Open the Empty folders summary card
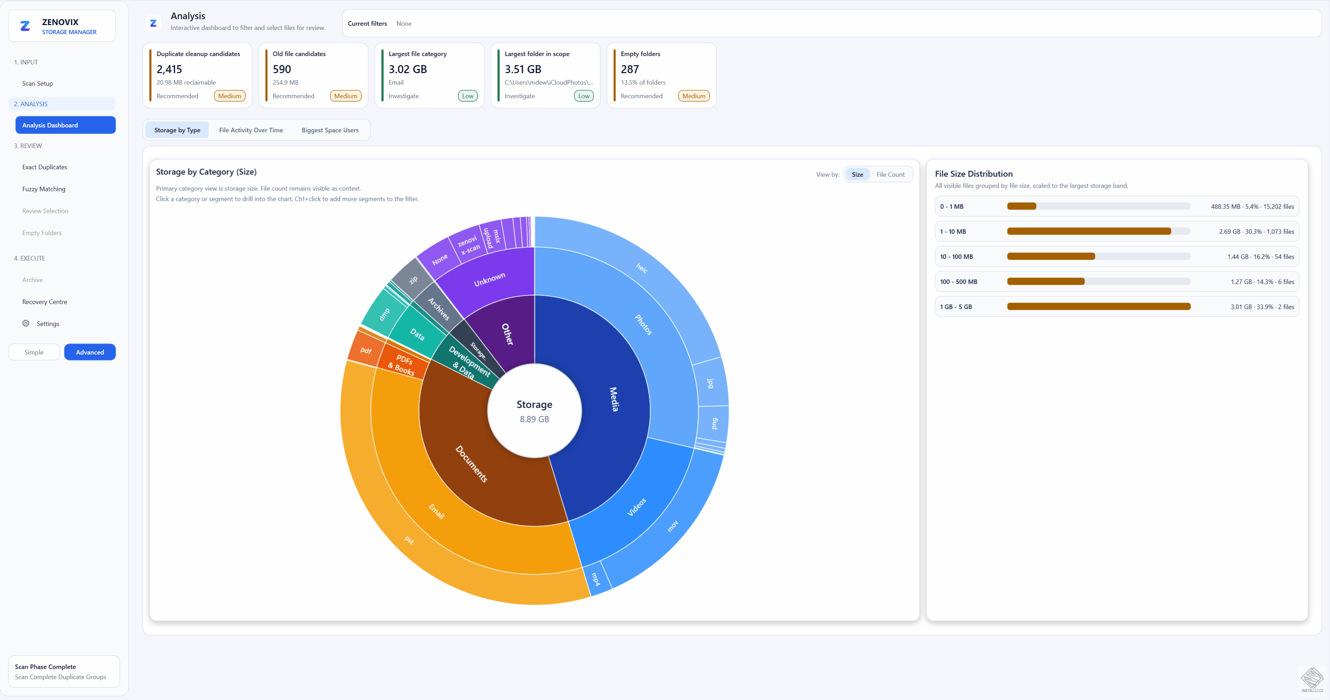The width and height of the screenshot is (1330, 700). click(x=662, y=75)
